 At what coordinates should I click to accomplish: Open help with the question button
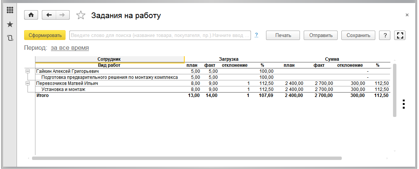(x=385, y=35)
